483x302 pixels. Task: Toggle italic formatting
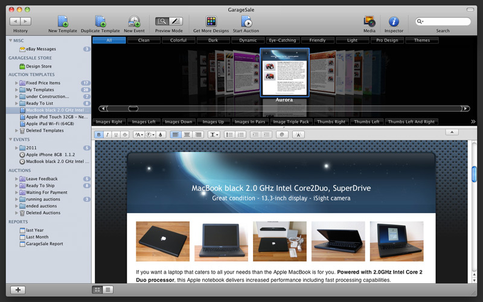coord(107,135)
